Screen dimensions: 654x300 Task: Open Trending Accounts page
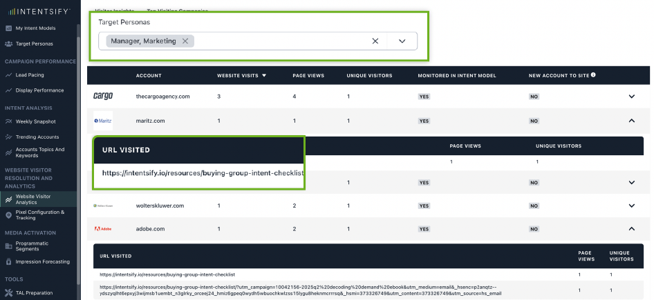pyautogui.click(x=37, y=137)
